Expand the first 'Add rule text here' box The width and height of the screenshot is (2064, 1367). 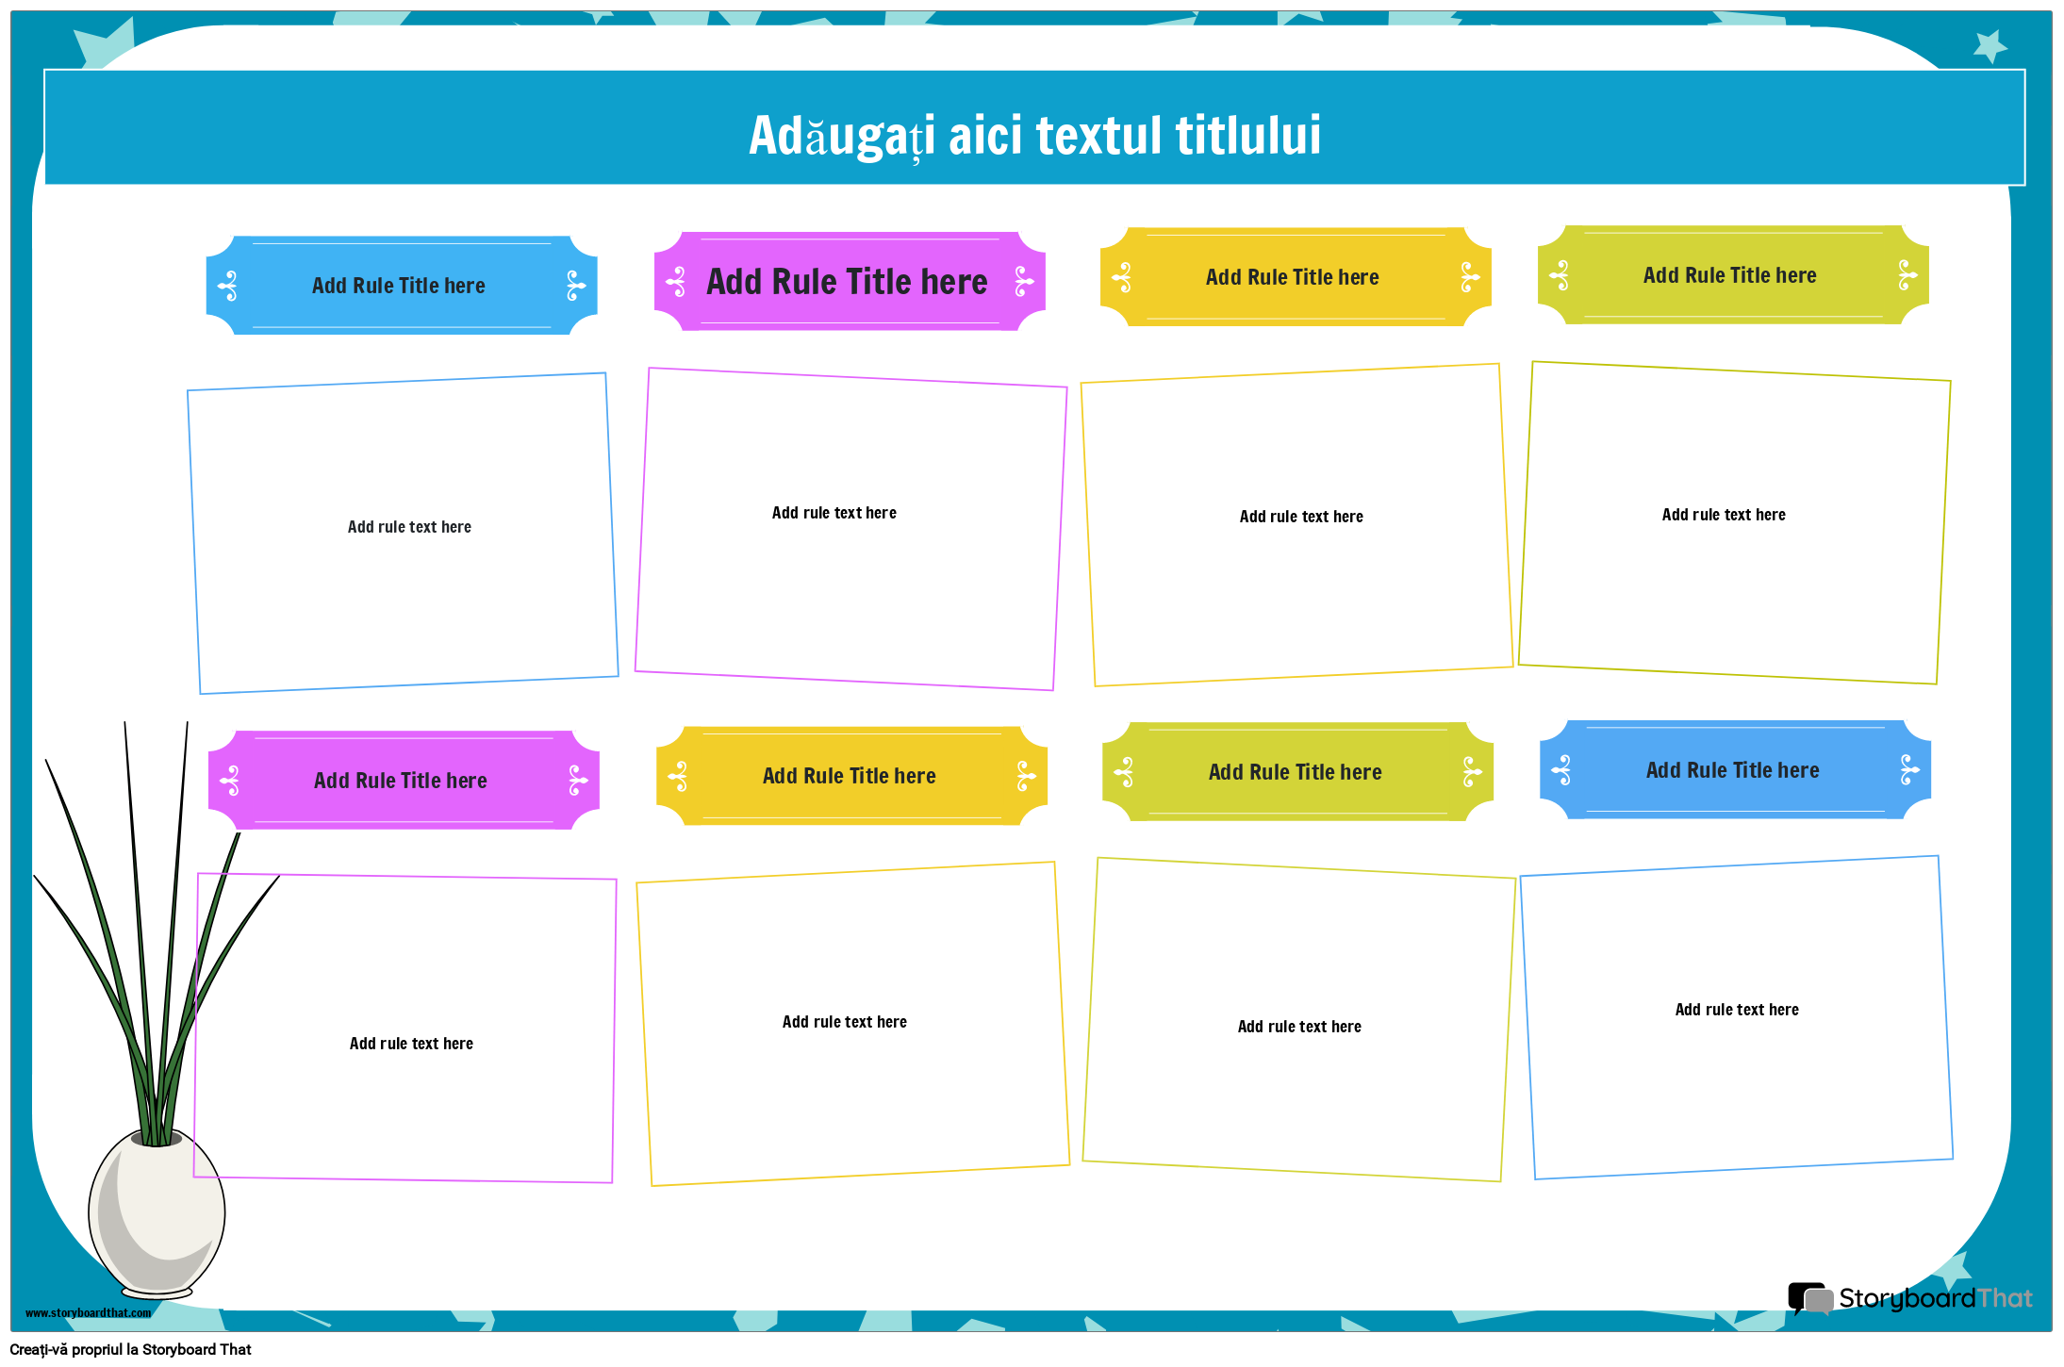pos(407,528)
